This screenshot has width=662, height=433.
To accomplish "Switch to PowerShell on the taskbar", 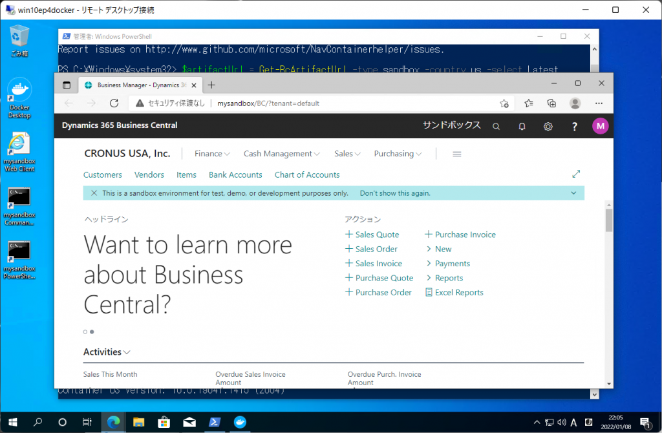I will click(215, 422).
